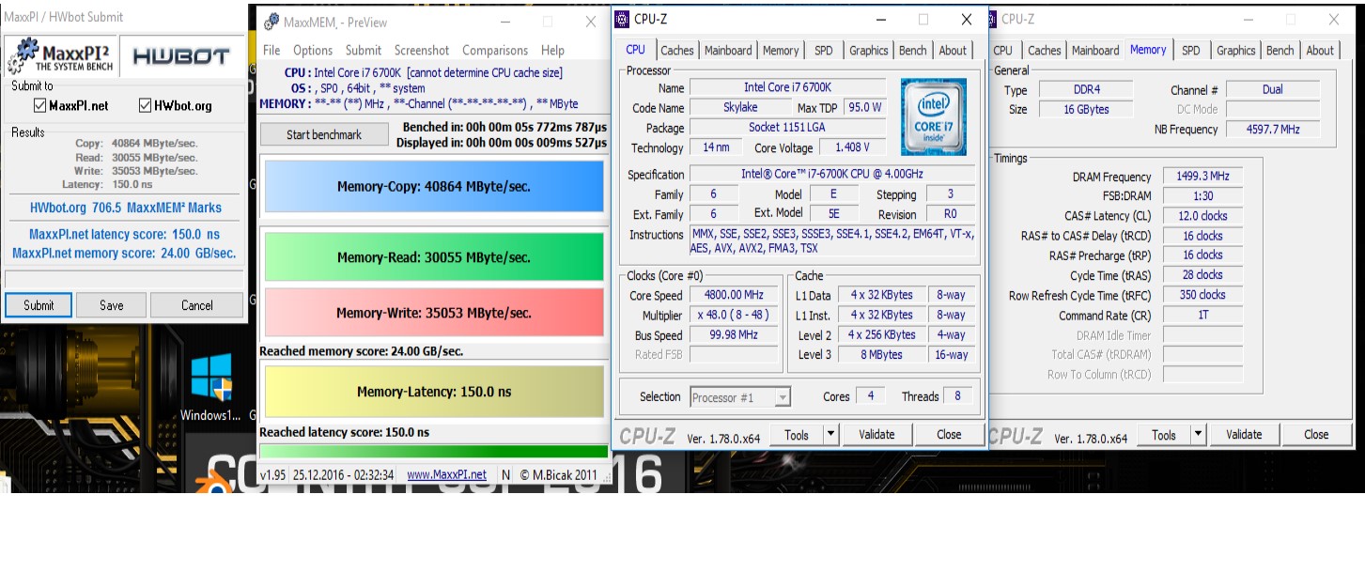
Task: Click the blue Memory-Copy result bar
Action: pyautogui.click(x=434, y=187)
